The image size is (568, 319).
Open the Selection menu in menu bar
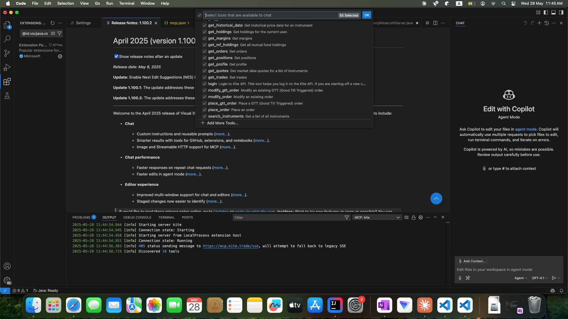pyautogui.click(x=65, y=3)
